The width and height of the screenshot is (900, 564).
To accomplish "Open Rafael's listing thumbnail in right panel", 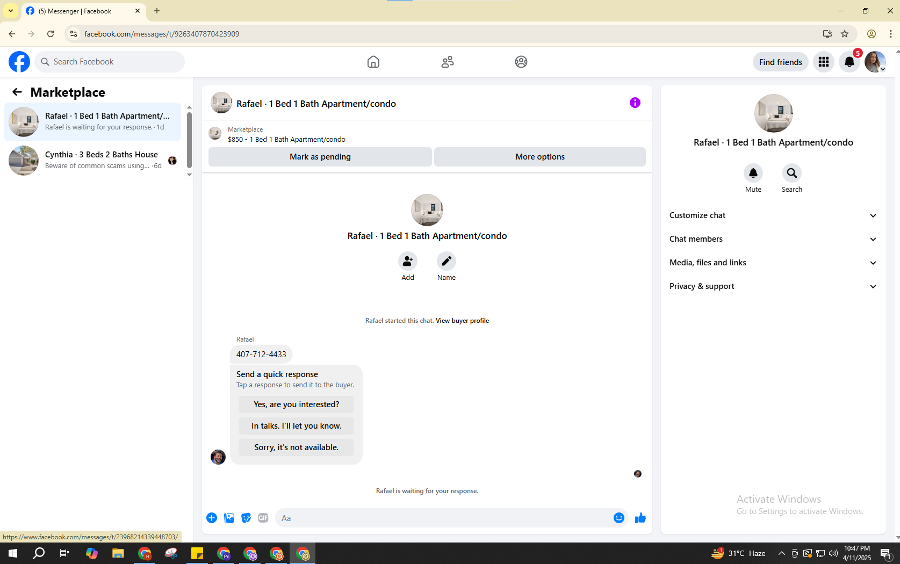I will (x=774, y=113).
